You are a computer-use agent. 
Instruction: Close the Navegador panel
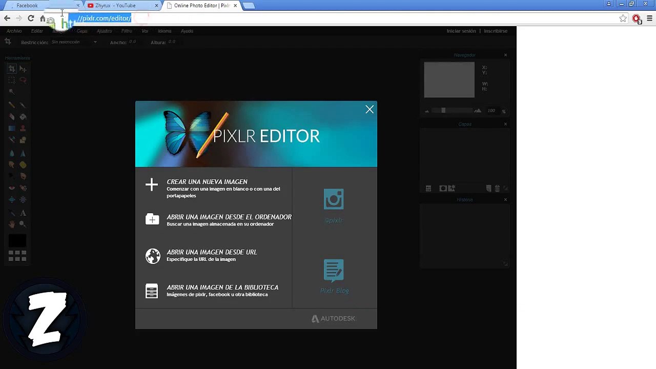tap(505, 55)
